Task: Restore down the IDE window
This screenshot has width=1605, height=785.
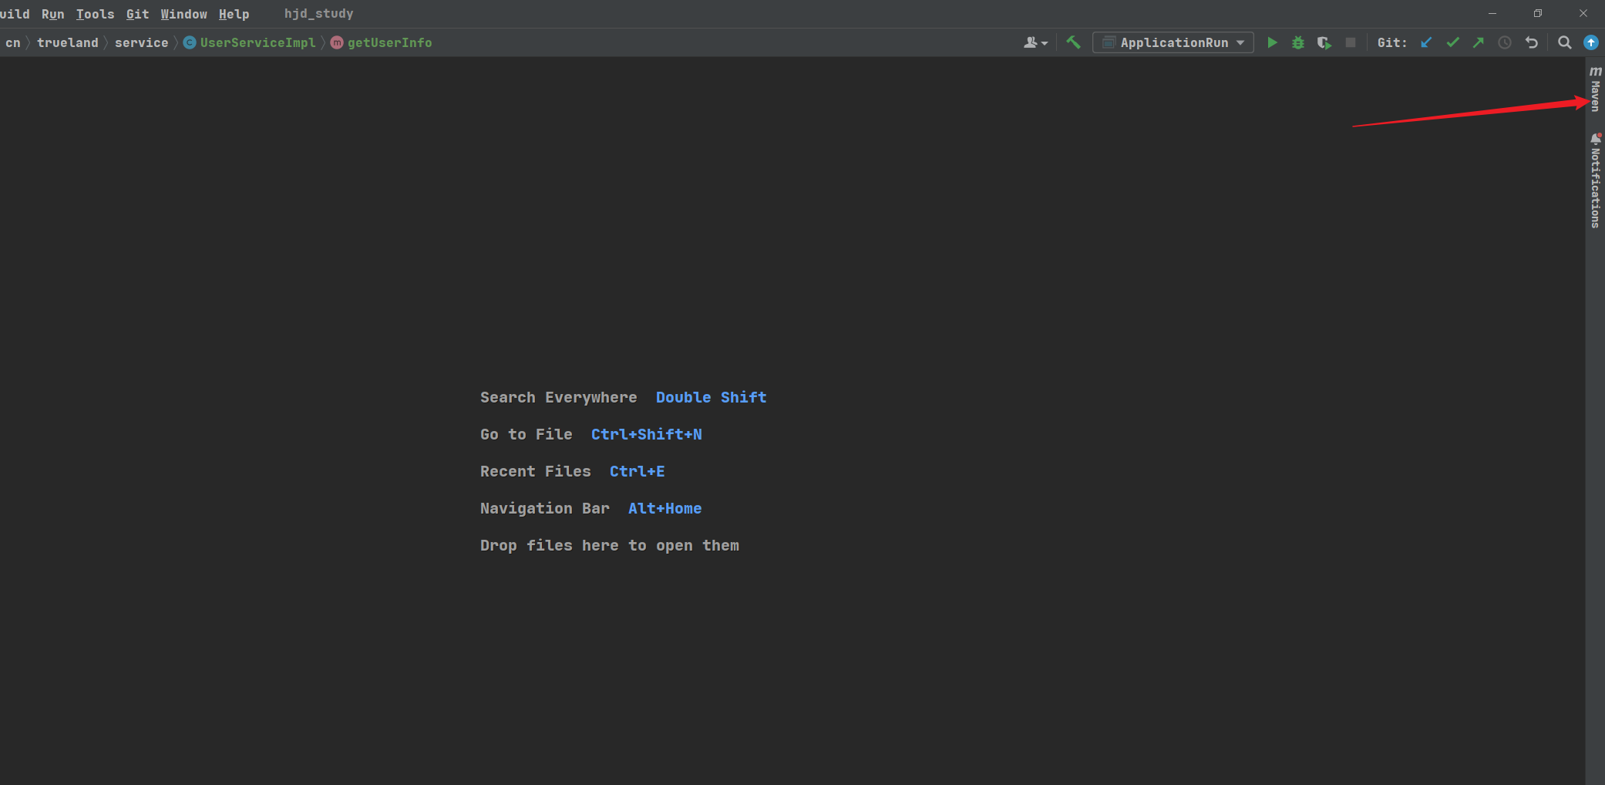Action: tap(1538, 14)
